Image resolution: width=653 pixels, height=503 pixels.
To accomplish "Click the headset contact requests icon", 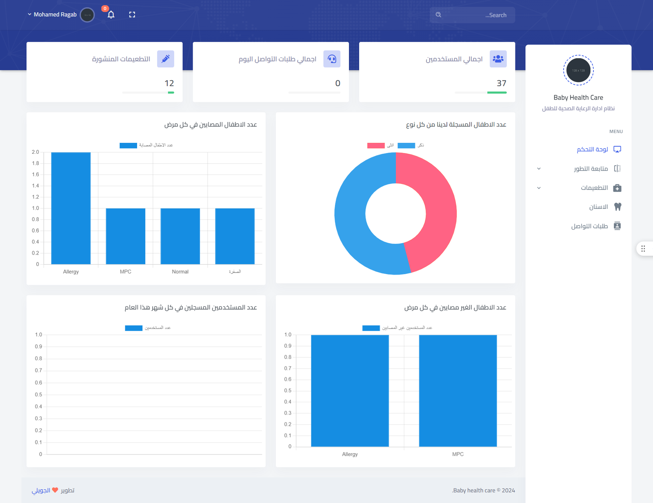I will [332, 59].
